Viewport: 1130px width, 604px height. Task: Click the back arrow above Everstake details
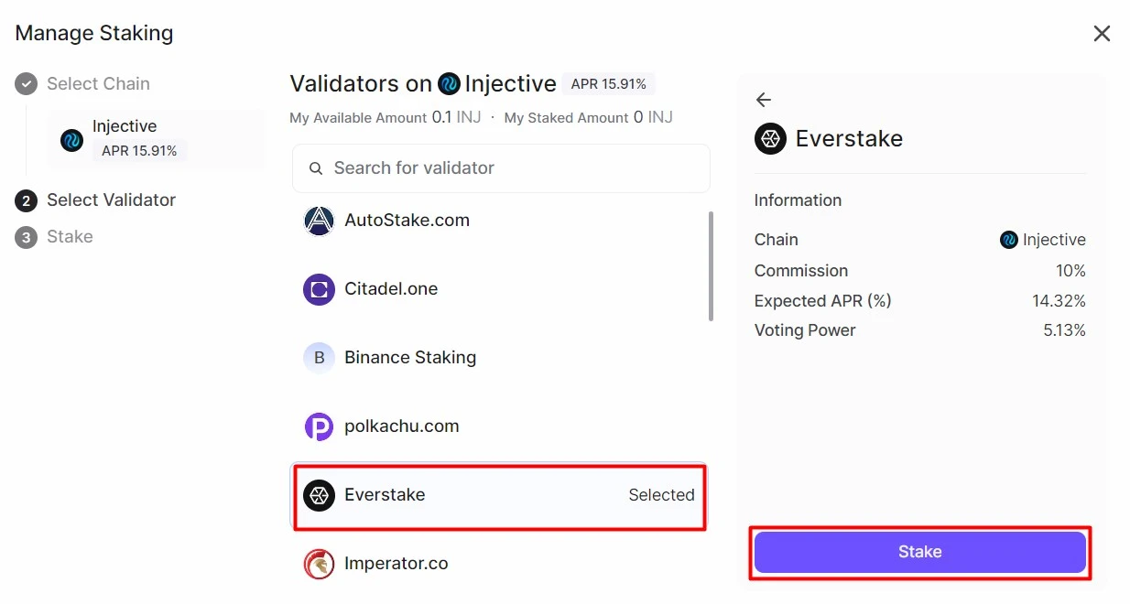[x=763, y=100]
